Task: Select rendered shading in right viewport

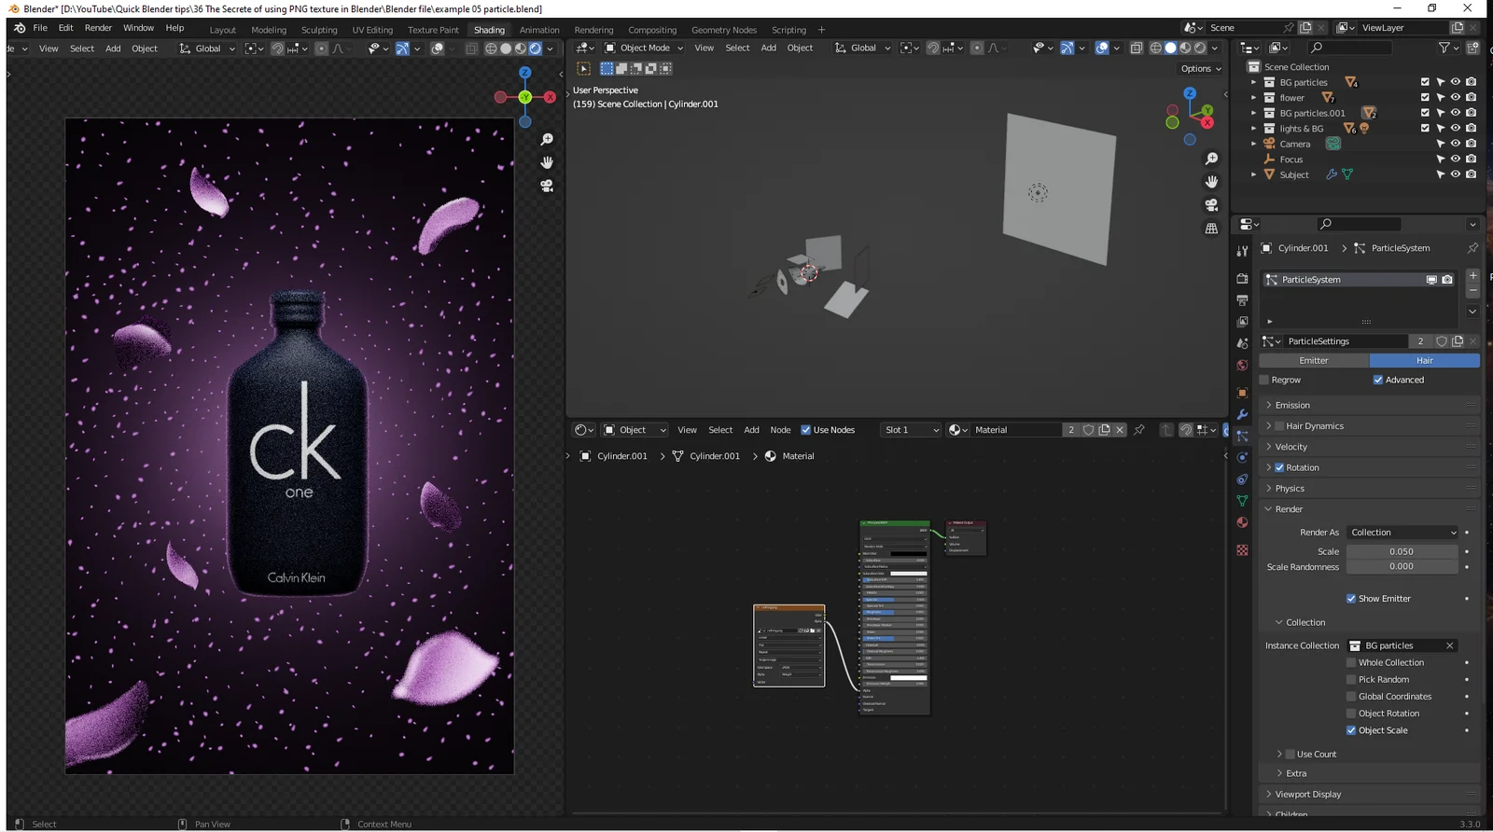Action: coord(1200,48)
